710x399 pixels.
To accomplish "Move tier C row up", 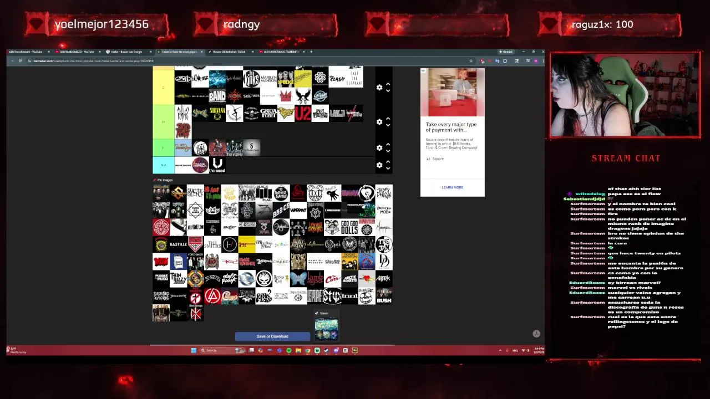I will 388,84.
